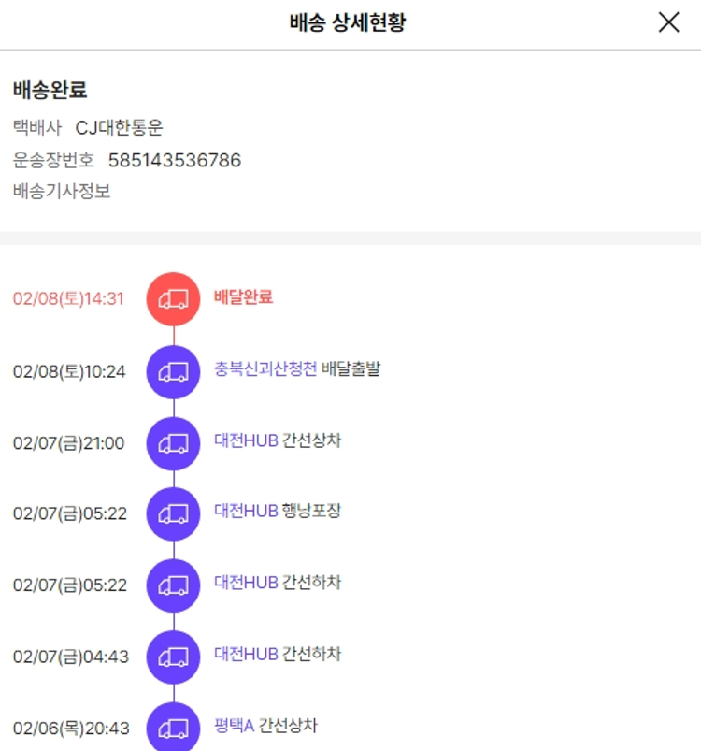Open the 평택A location link
701x751 pixels.
234,725
